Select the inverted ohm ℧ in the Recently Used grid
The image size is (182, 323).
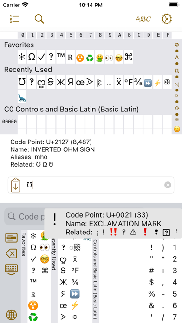[x=22, y=83]
